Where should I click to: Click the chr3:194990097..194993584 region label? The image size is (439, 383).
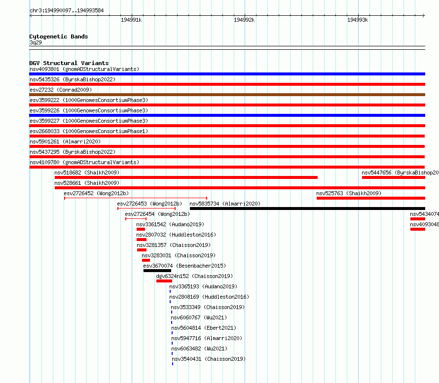67,10
